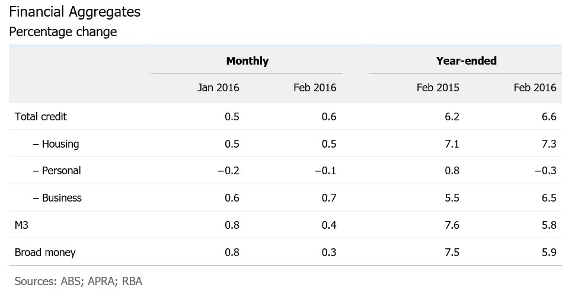Click the Percentage change subtitle
Screen dimensions: 578x294
coord(63,32)
